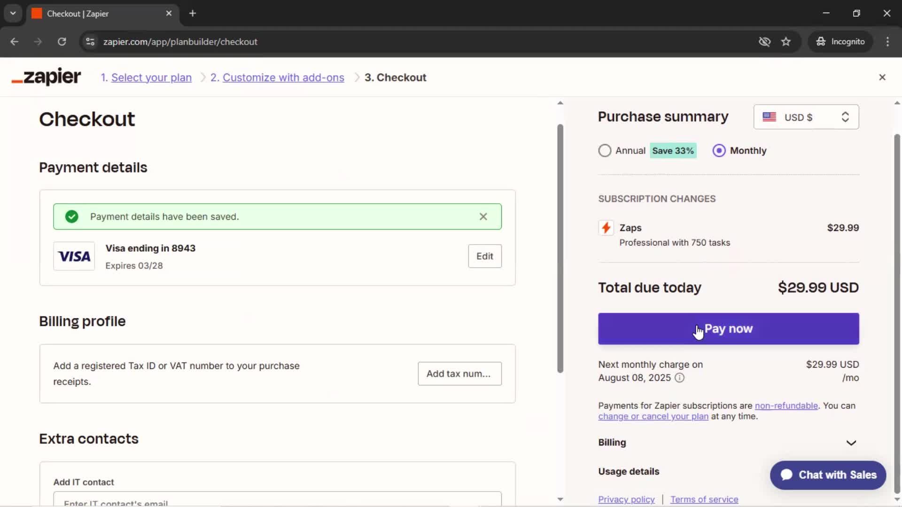Open the Privacy policy link
The height and width of the screenshot is (507, 902).
tap(626, 499)
